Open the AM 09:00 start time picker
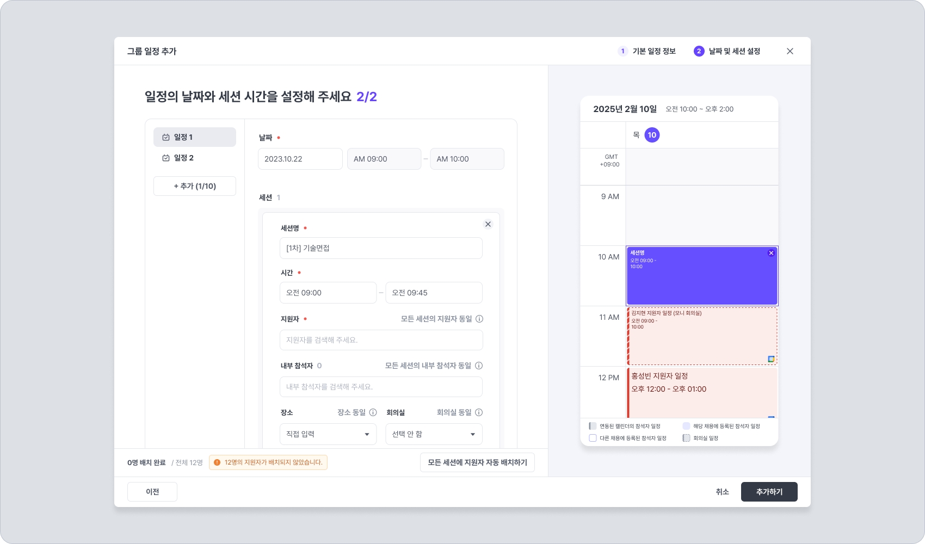This screenshot has width=925, height=544. [x=384, y=159]
